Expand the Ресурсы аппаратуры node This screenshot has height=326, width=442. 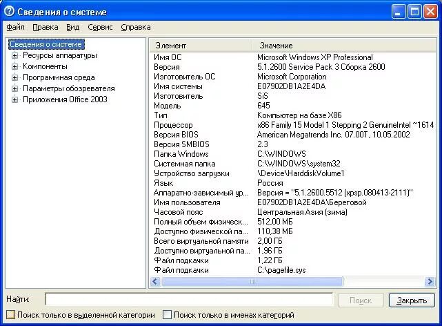point(14,56)
